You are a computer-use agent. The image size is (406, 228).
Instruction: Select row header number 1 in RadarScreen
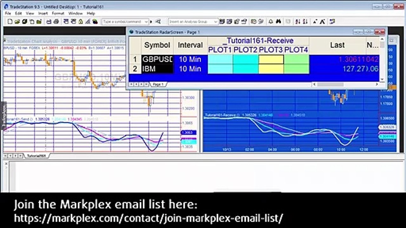[135, 59]
